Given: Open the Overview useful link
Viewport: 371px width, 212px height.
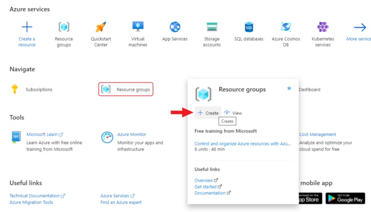Looking at the screenshot, I should coord(204,180).
